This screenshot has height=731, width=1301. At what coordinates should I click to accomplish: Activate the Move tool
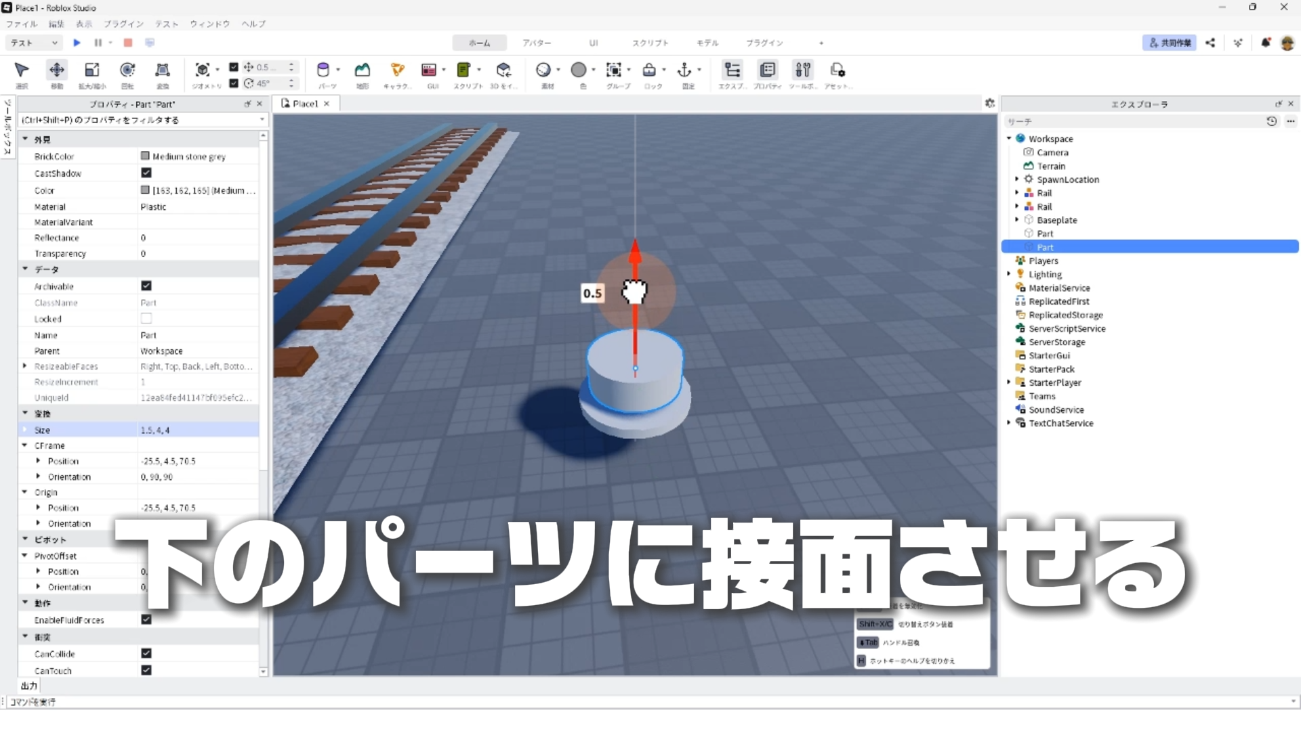pyautogui.click(x=57, y=70)
